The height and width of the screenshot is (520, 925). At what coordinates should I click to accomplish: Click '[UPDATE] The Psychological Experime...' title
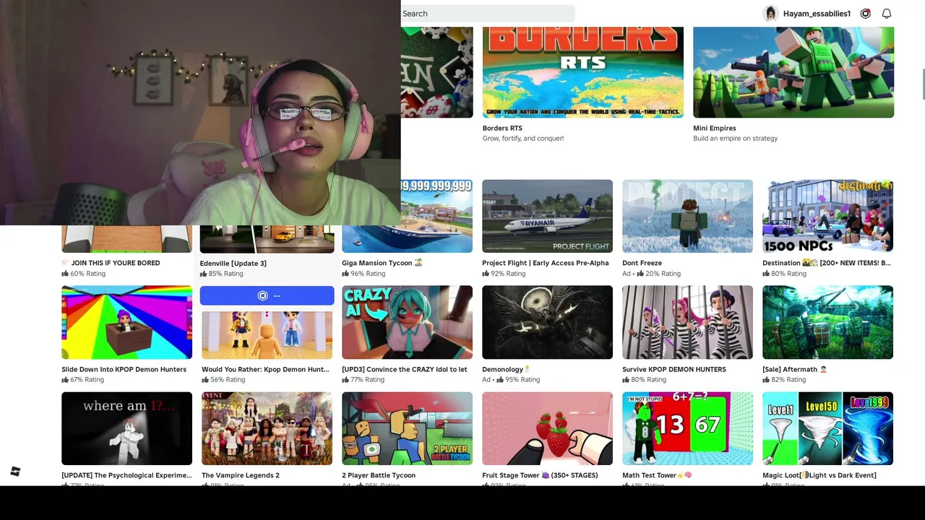[126, 475]
